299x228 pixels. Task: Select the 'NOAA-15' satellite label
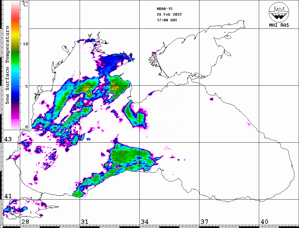(x=164, y=9)
